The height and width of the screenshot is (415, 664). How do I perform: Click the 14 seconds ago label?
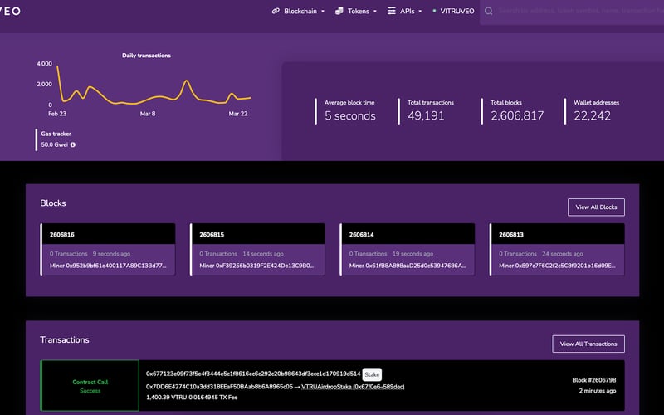[x=263, y=254]
